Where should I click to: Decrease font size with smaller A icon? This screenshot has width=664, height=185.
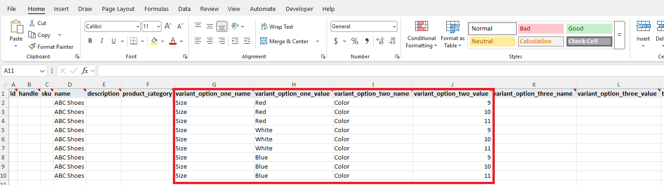pyautogui.click(x=180, y=26)
